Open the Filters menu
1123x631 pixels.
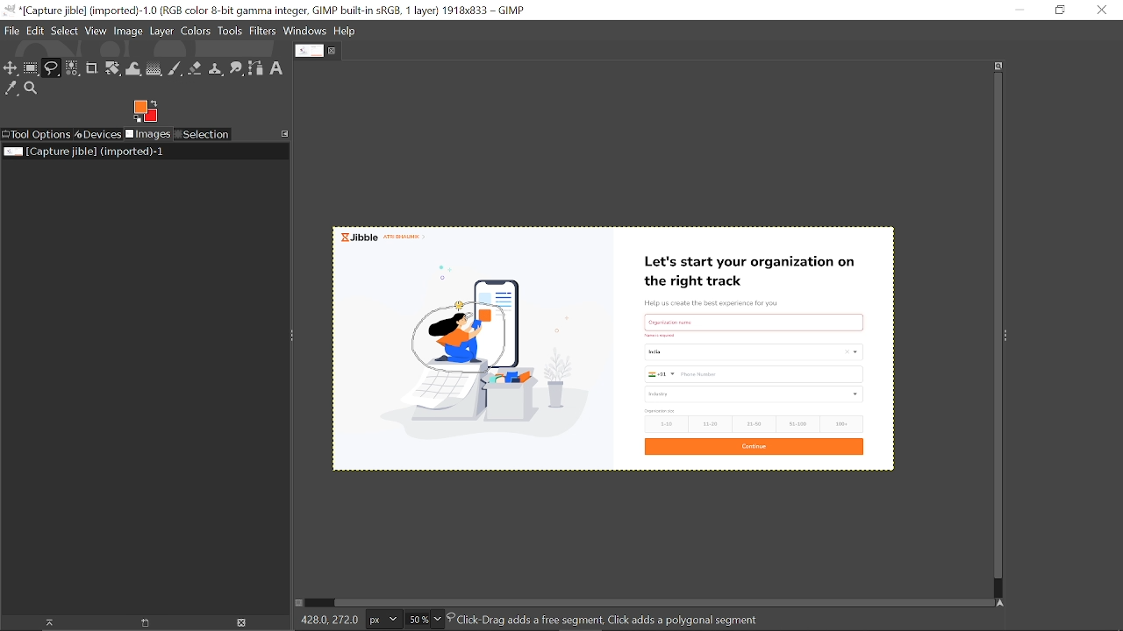(x=263, y=32)
